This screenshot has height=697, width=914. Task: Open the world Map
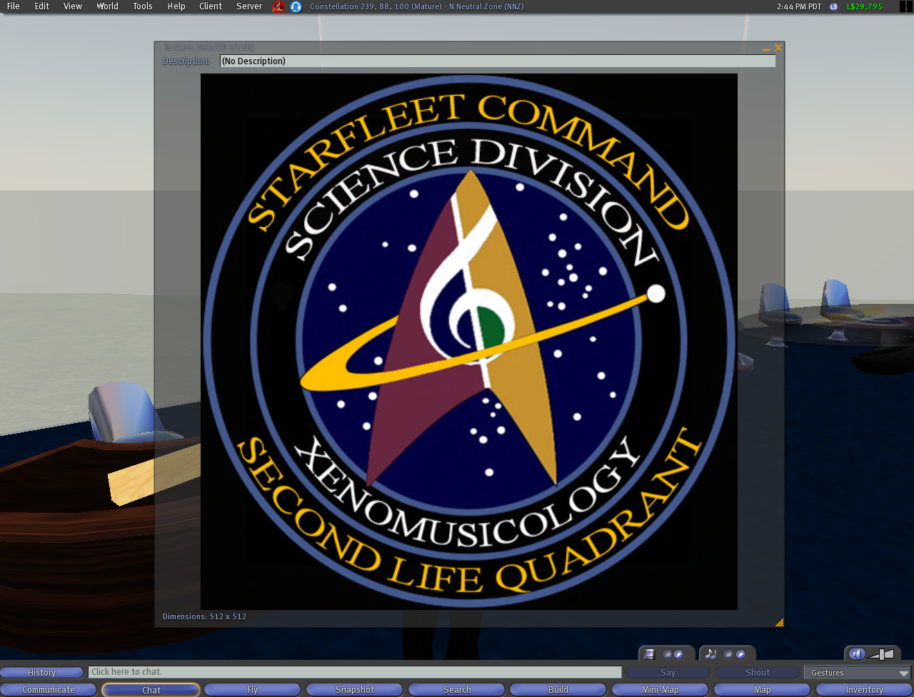click(763, 690)
